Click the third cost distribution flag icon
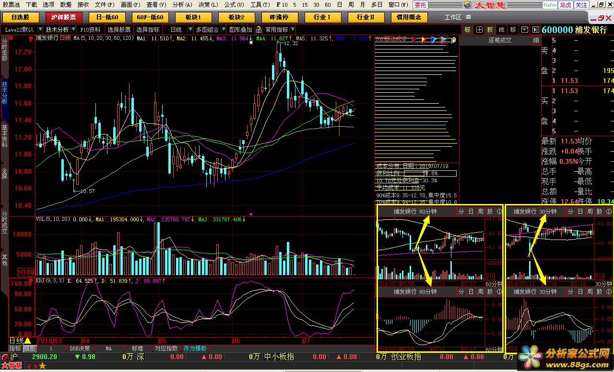Viewport: 614px width, 372px height. pyautogui.click(x=433, y=39)
